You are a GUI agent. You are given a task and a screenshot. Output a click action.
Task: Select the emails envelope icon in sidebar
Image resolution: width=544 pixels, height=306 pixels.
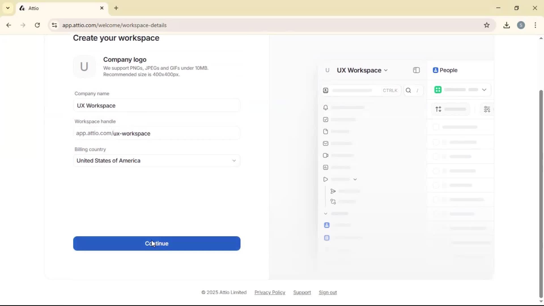point(326,144)
